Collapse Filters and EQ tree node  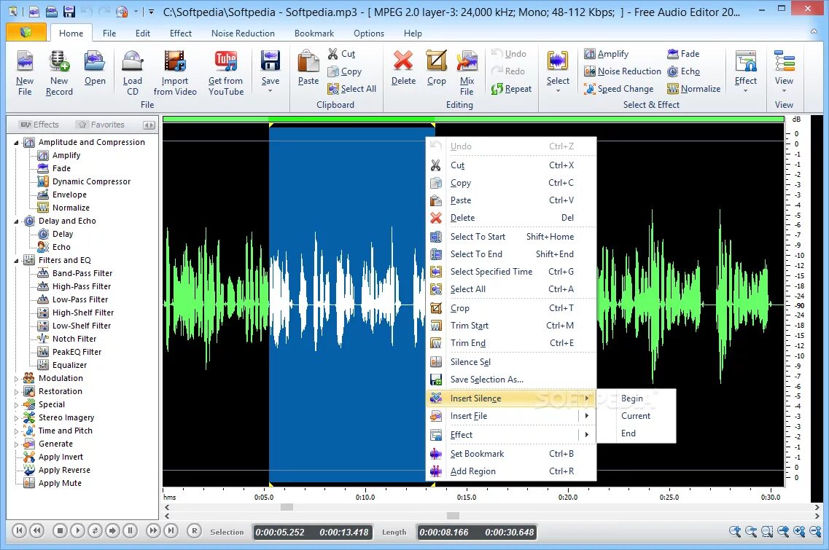[16, 261]
